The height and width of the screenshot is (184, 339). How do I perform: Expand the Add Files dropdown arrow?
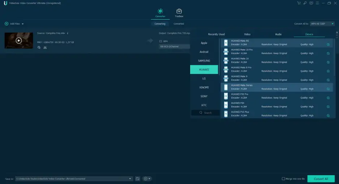click(22, 24)
